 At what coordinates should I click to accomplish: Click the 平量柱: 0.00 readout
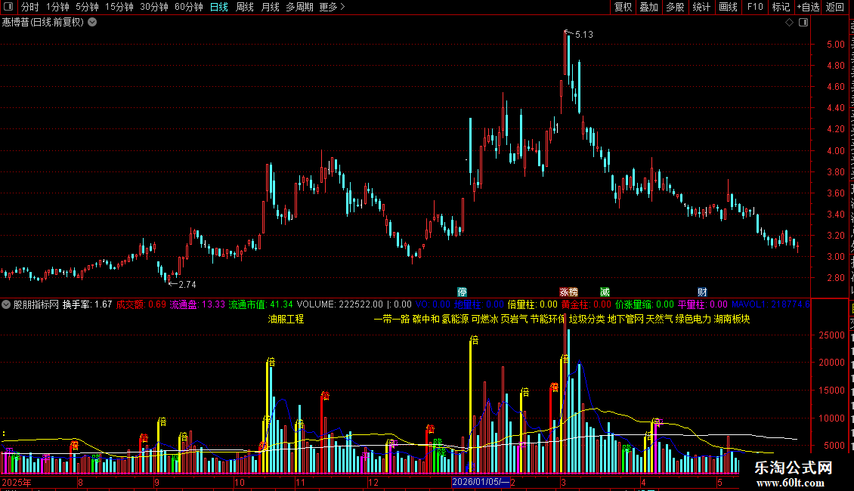pos(703,305)
